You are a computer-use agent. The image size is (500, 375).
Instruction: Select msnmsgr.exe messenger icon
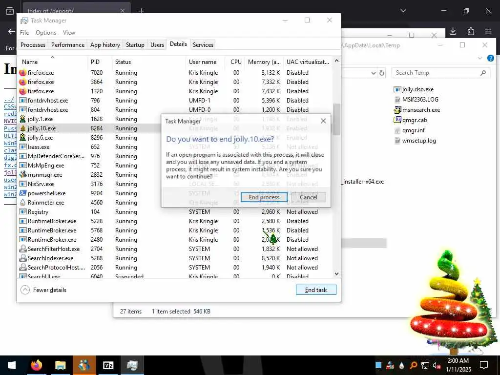click(22, 174)
